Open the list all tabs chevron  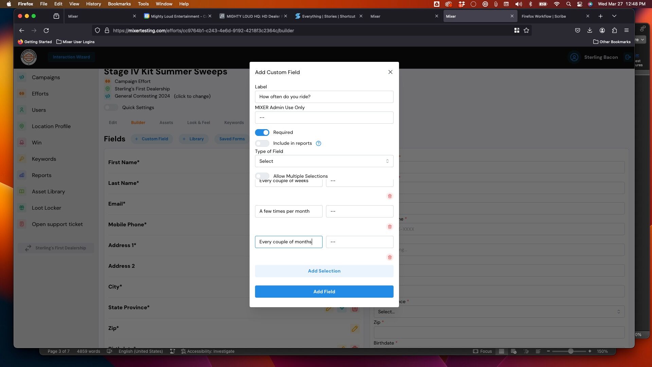[614, 16]
